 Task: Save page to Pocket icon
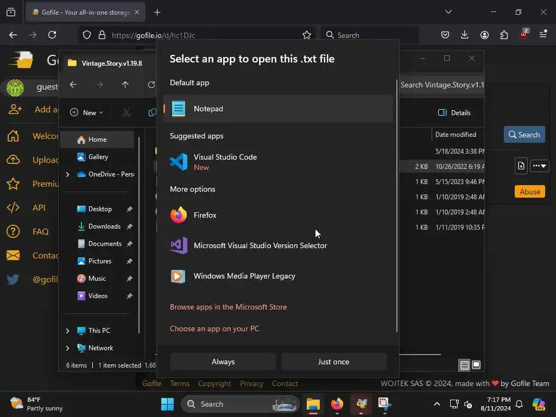[445, 35]
